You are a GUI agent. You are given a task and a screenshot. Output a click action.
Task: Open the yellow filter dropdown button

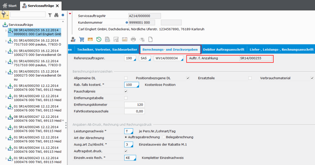(x=5, y=15)
